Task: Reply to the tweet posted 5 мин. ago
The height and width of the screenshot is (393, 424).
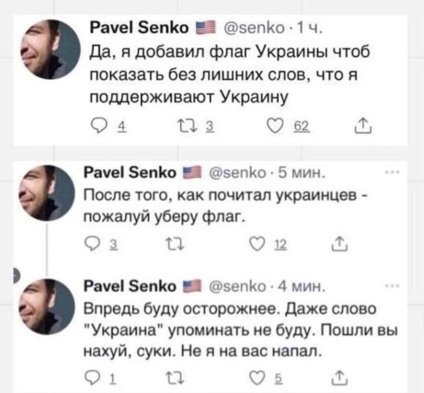Action: coord(92,245)
